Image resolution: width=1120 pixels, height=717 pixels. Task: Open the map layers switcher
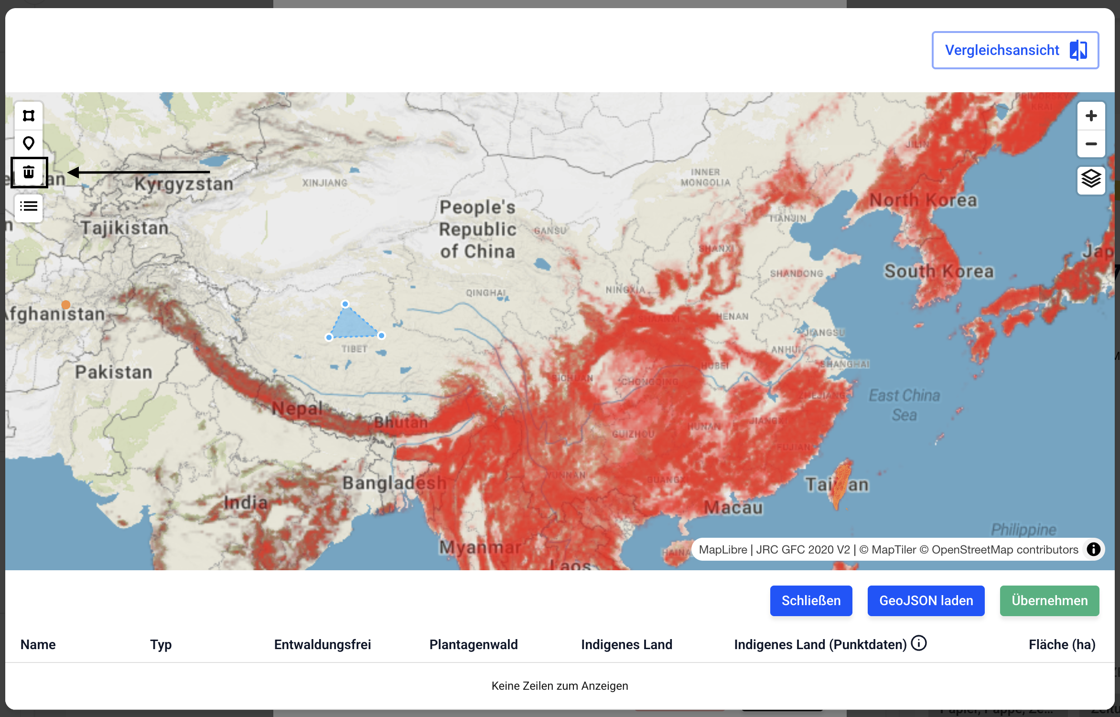coord(1091,180)
